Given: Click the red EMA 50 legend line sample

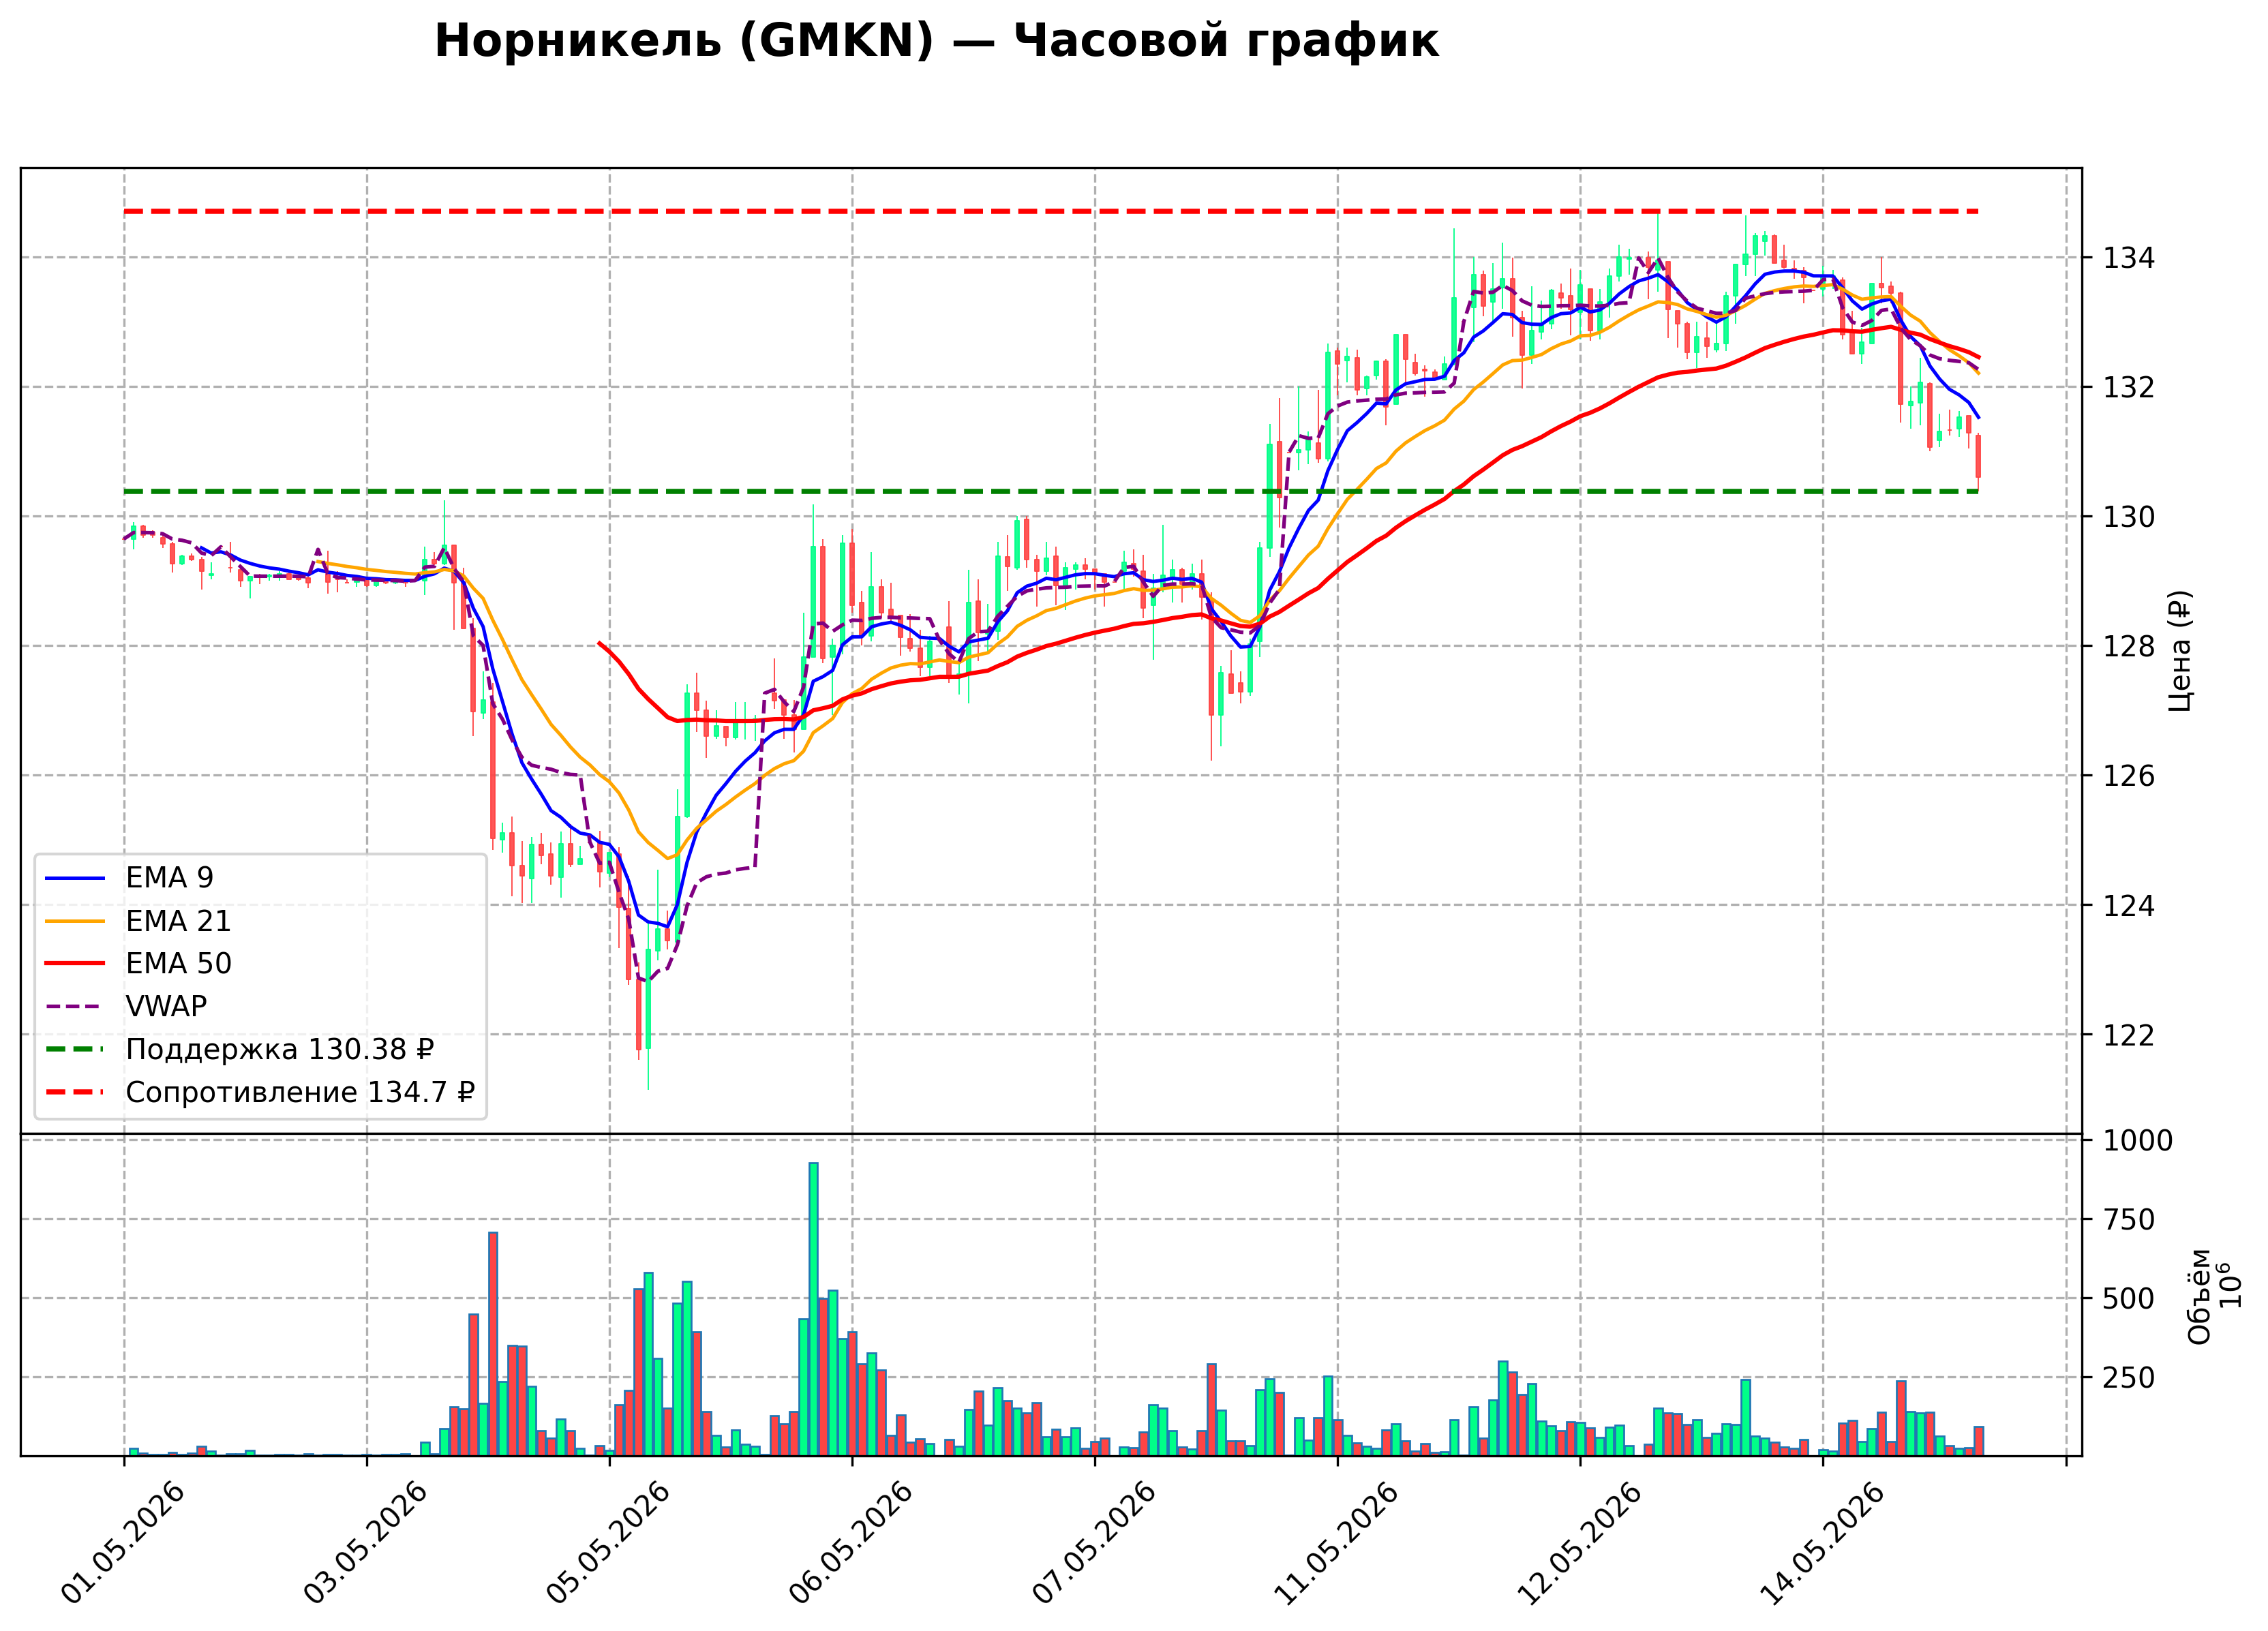Looking at the screenshot, I should click(75, 964).
